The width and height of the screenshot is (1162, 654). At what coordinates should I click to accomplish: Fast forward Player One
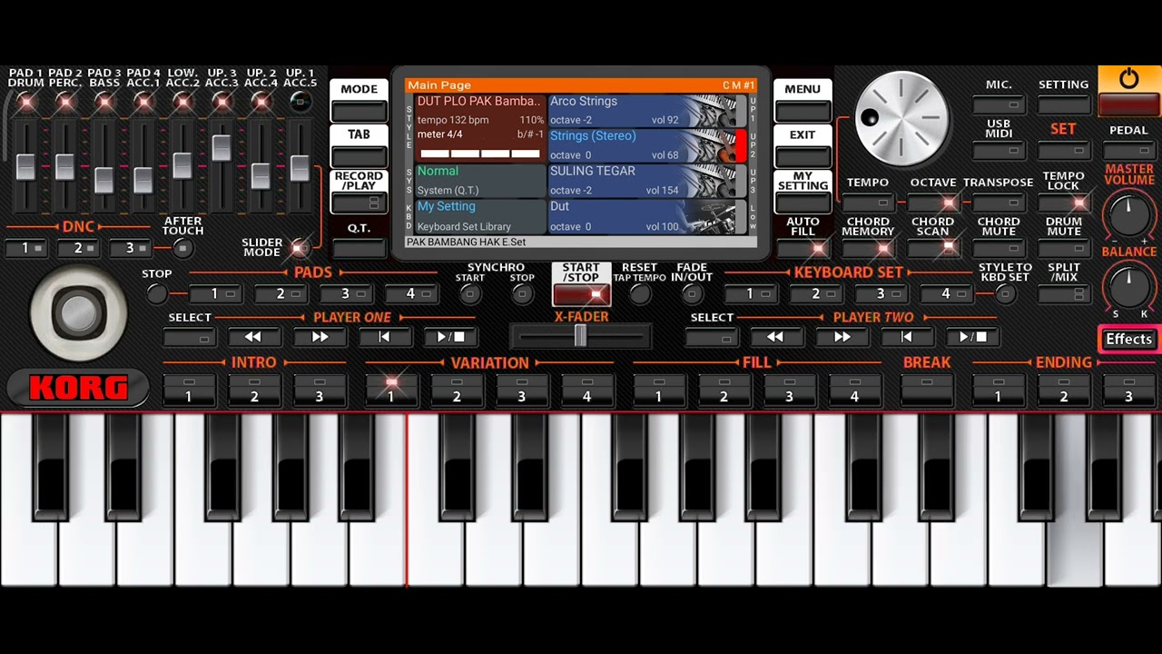[320, 337]
